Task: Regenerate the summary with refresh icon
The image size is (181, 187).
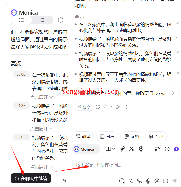Action: (x=61, y=20)
